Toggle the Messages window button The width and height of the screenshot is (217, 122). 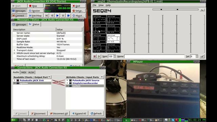click(19, 11)
